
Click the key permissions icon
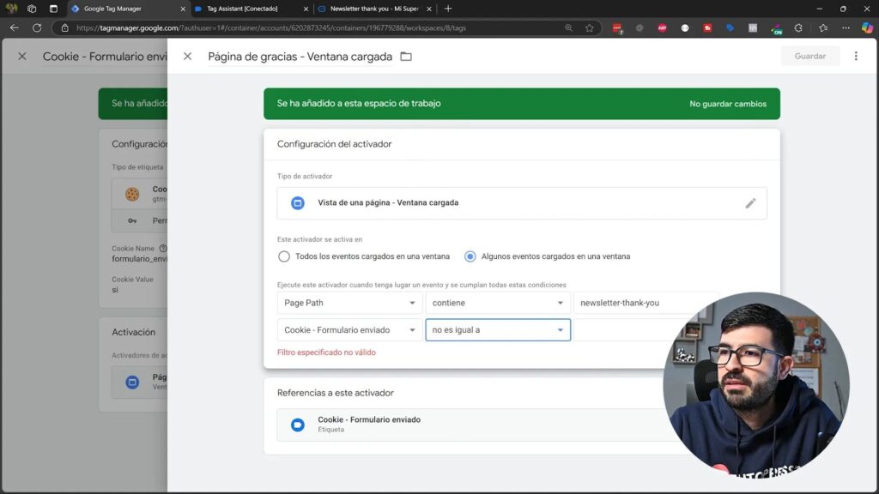click(132, 220)
